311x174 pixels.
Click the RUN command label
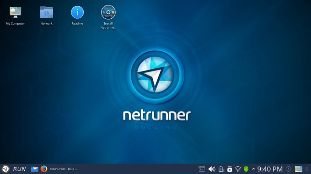[19, 169]
